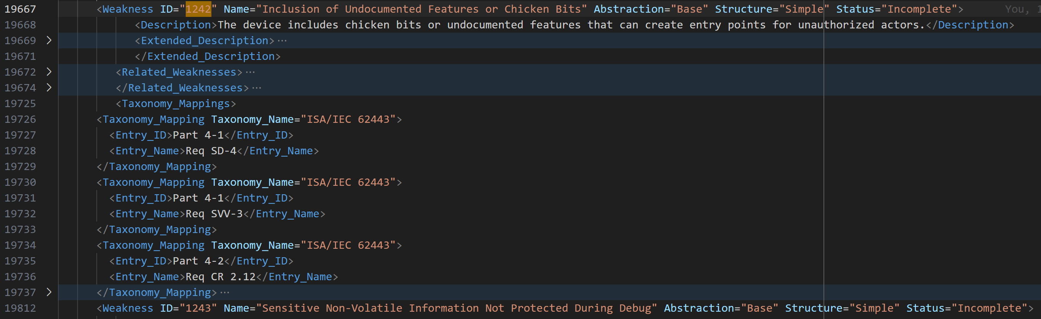This screenshot has height=319, width=1041.
Task: Click the ellipsis after the Extended_Description opening tag
Action: tap(282, 40)
